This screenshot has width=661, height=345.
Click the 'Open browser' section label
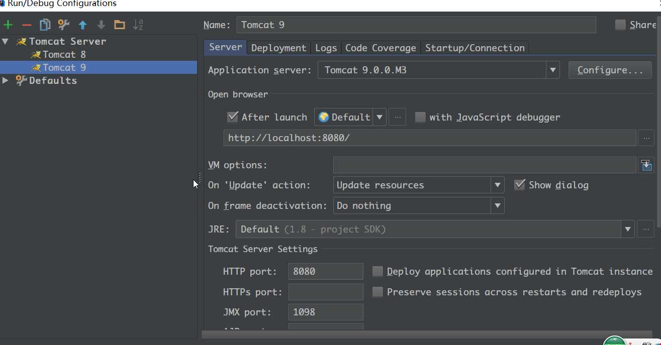(x=238, y=94)
